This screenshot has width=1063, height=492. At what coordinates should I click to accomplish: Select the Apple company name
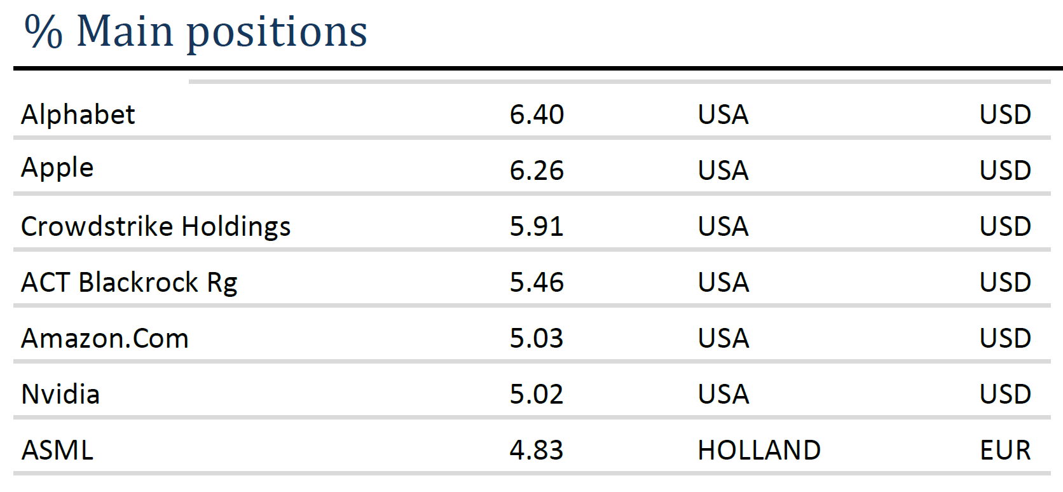(x=57, y=168)
